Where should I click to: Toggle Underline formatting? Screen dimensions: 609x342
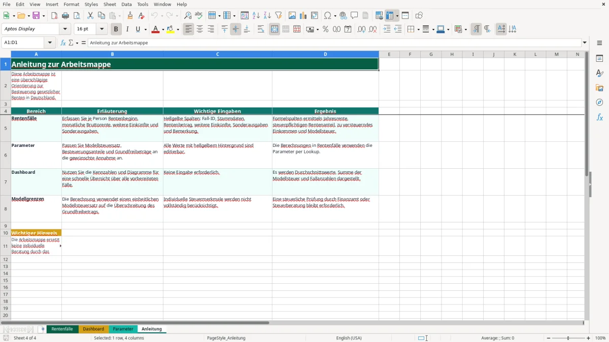[x=138, y=29]
